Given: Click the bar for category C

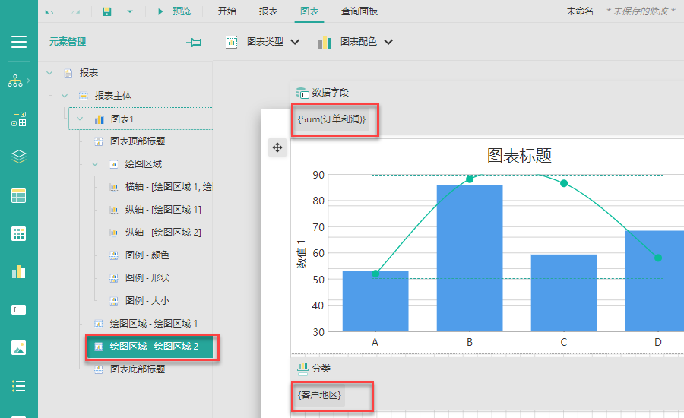Looking at the screenshot, I should pyautogui.click(x=564, y=293).
